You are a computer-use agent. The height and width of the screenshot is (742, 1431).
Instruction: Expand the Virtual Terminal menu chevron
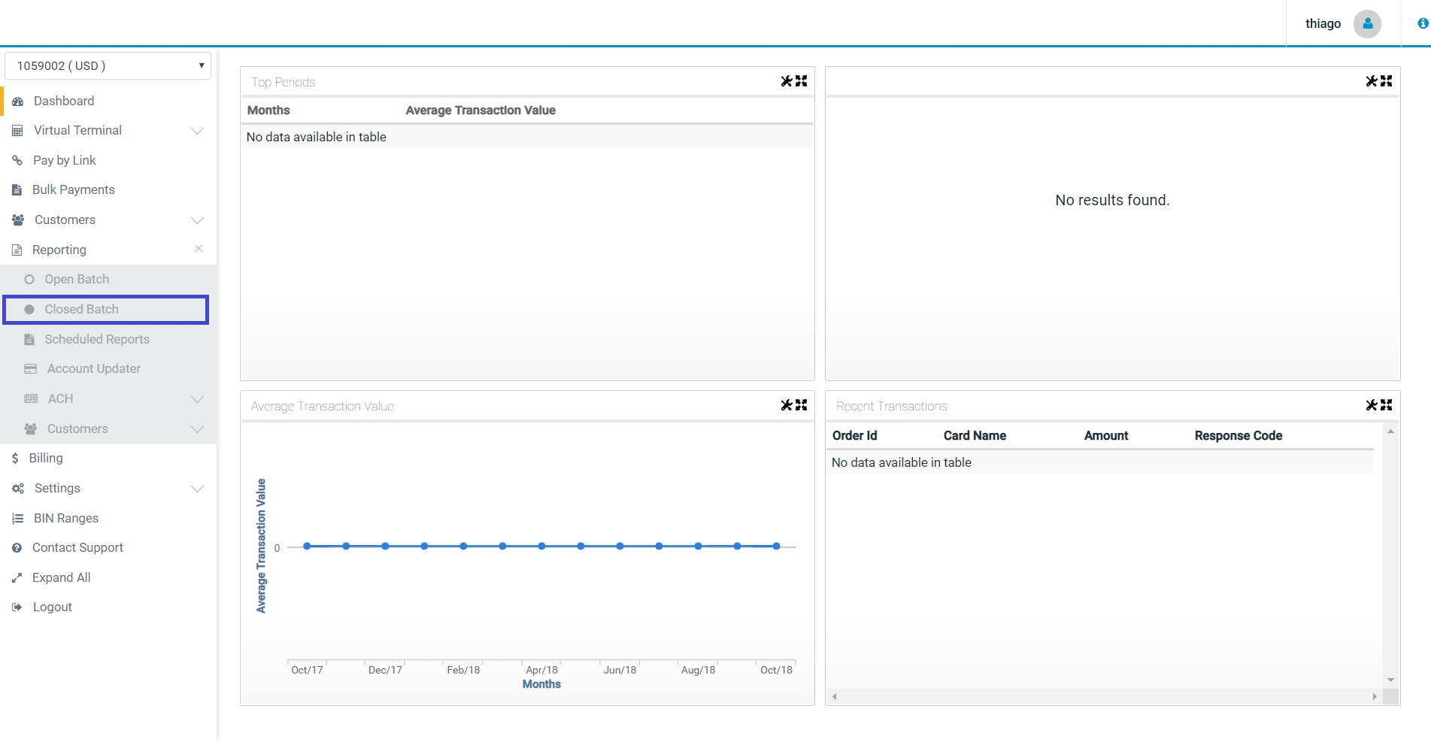197,131
